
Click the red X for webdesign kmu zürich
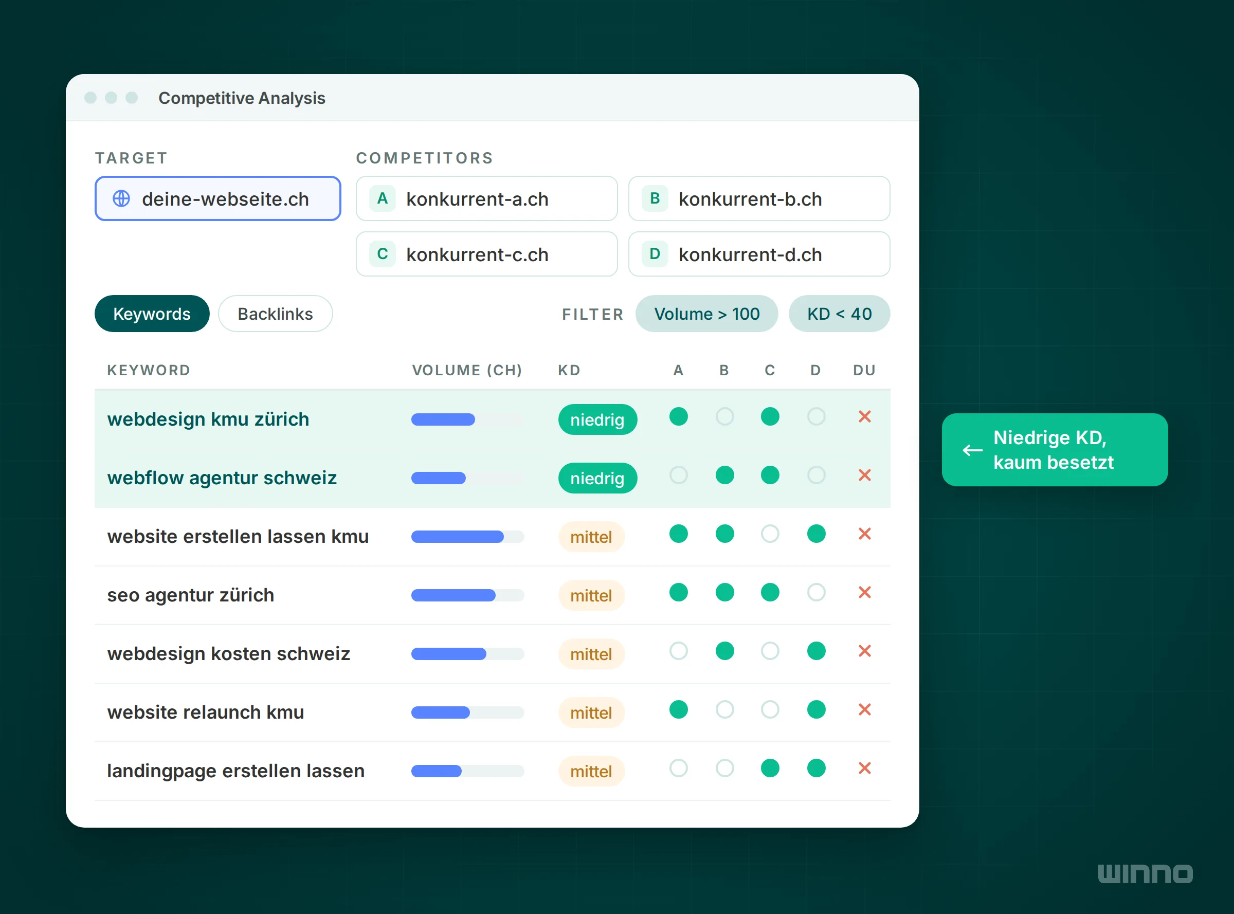coord(864,416)
